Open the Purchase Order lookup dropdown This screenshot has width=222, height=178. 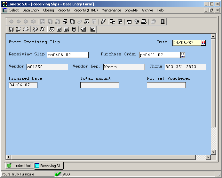[183, 55]
